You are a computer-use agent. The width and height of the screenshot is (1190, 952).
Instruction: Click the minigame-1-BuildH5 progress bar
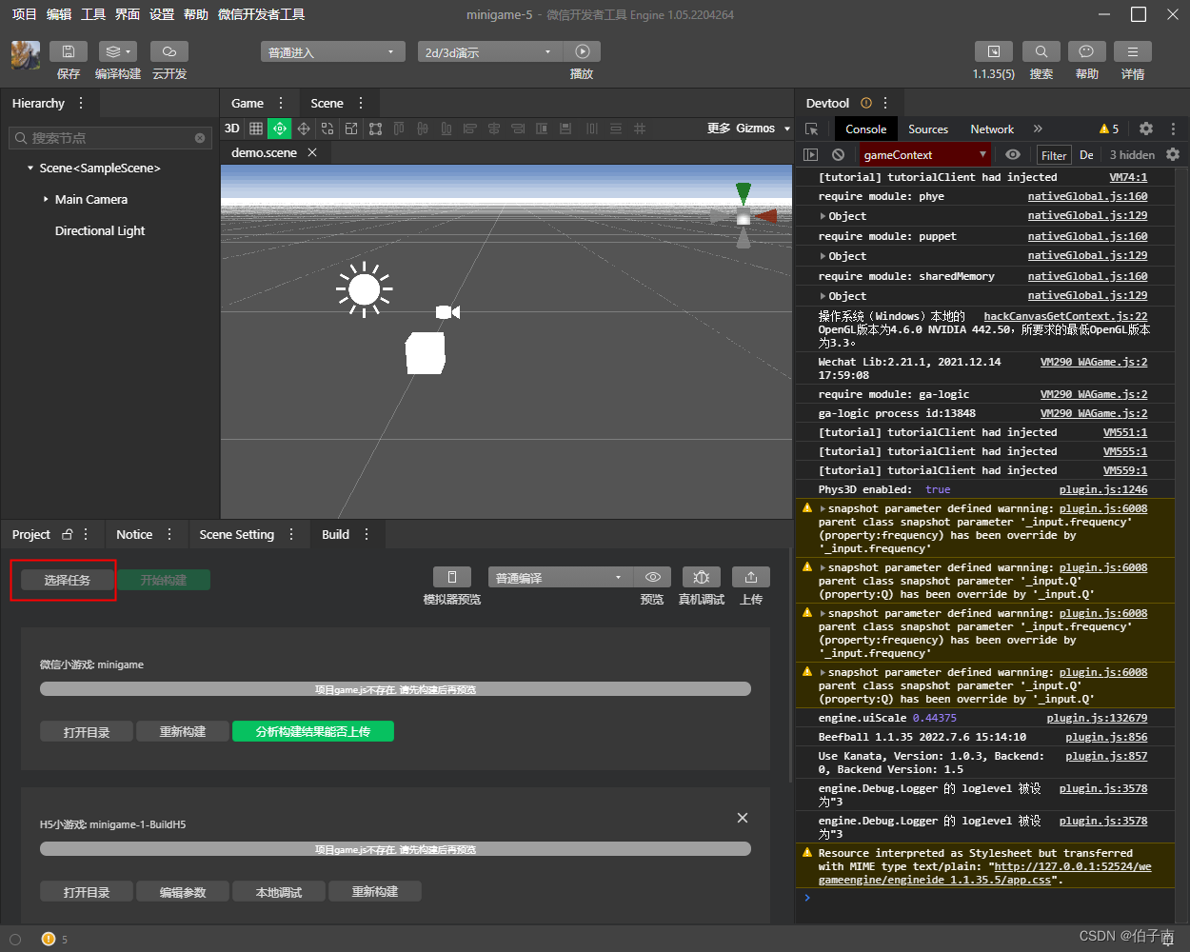point(395,849)
